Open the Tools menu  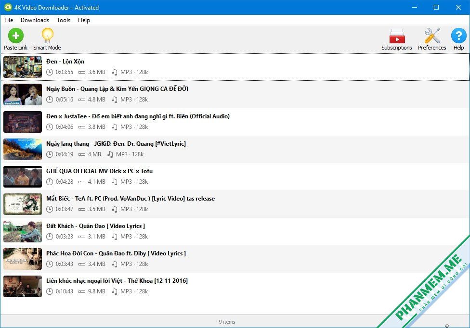pyautogui.click(x=64, y=20)
